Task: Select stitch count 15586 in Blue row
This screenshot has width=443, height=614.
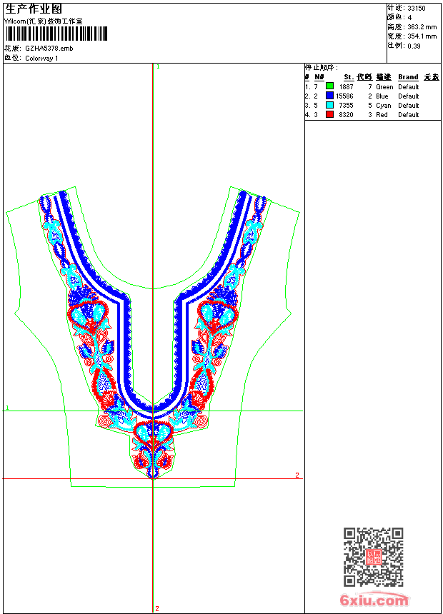Action: tap(344, 96)
